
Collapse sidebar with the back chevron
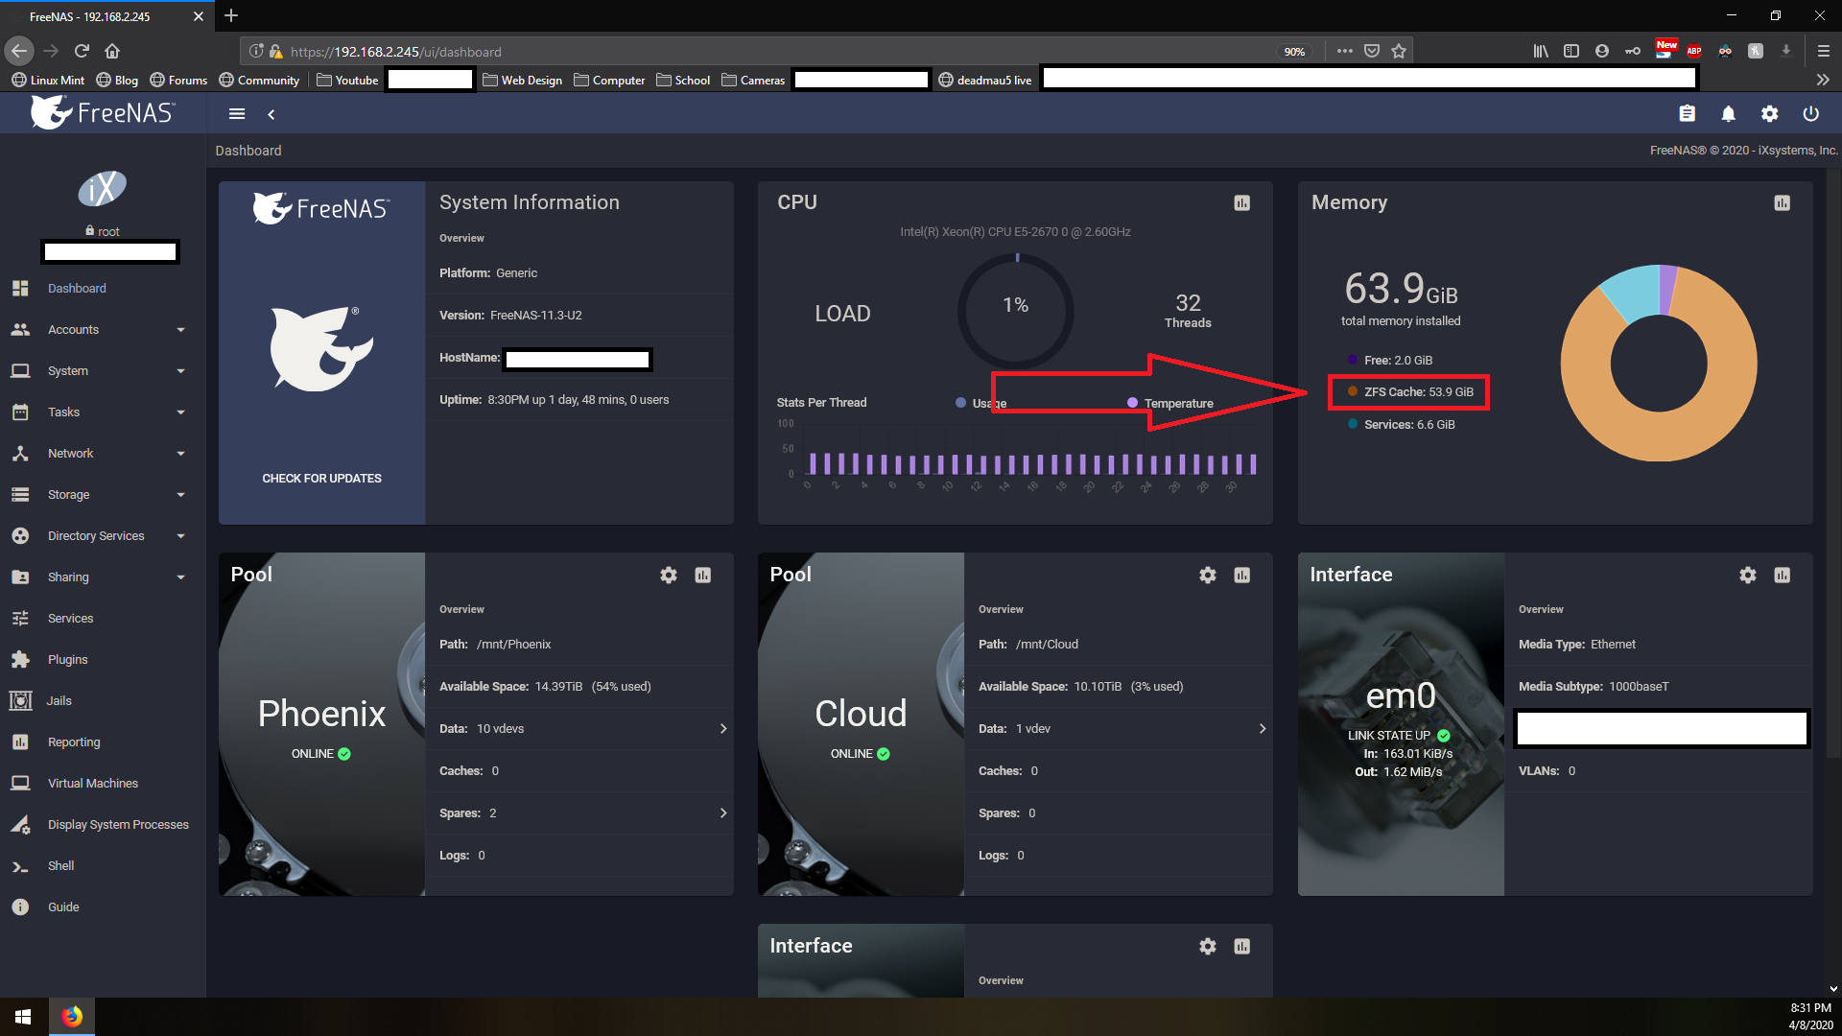pyautogui.click(x=272, y=114)
